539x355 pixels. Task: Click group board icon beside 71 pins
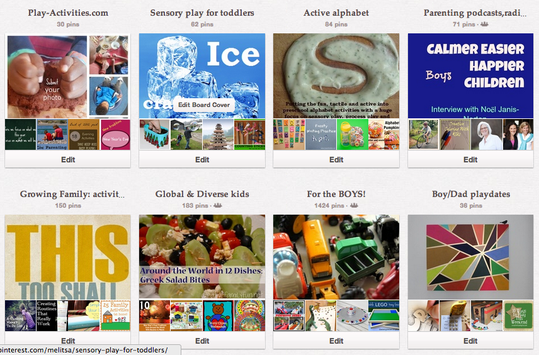point(484,24)
